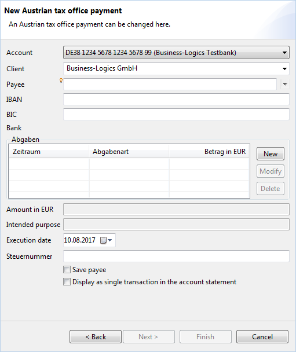
Task: Focus the BIC input field
Action: tap(176, 115)
